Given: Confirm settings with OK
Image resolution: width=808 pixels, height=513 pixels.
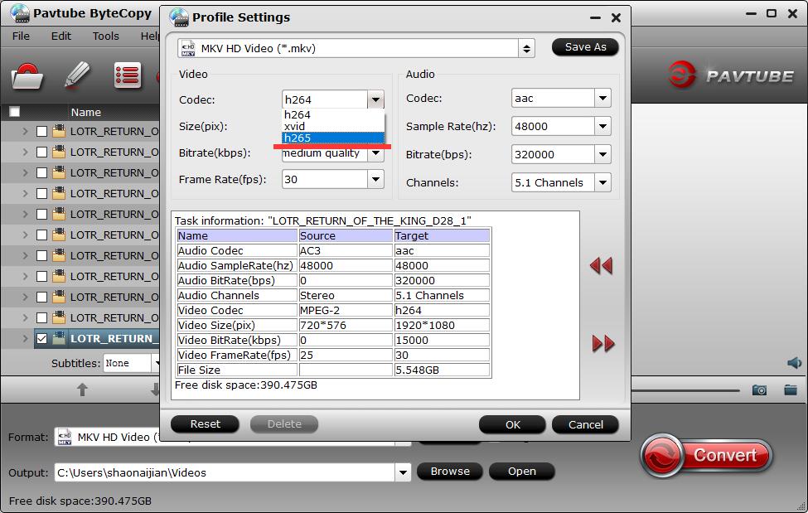Looking at the screenshot, I should pos(512,424).
